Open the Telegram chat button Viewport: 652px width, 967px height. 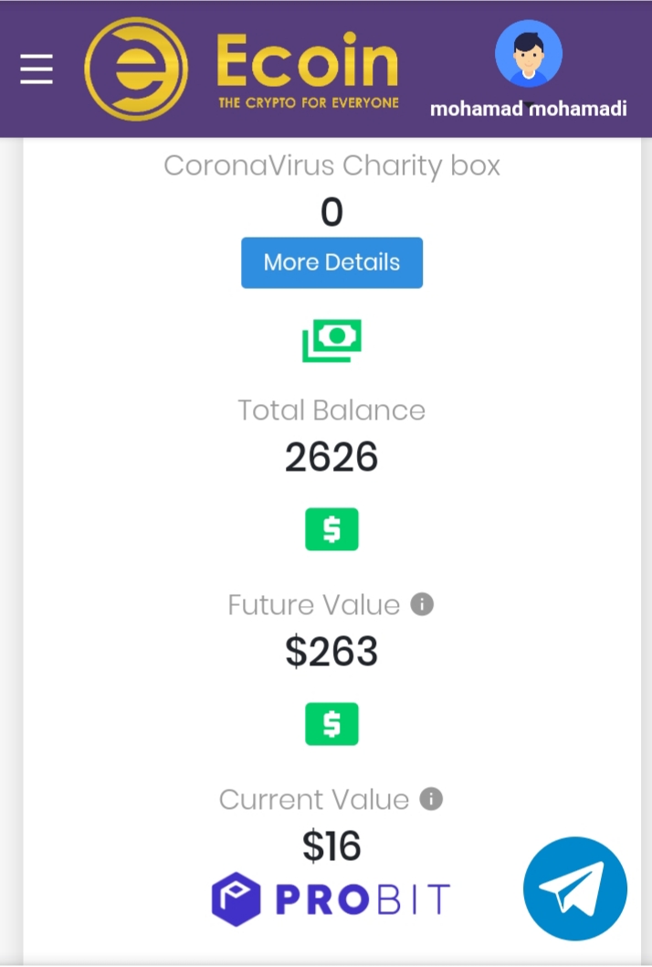point(575,888)
